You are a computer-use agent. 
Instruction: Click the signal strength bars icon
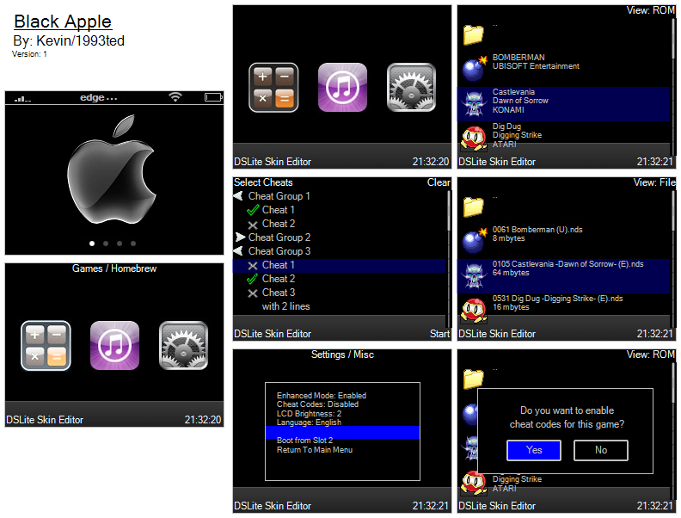(x=22, y=99)
